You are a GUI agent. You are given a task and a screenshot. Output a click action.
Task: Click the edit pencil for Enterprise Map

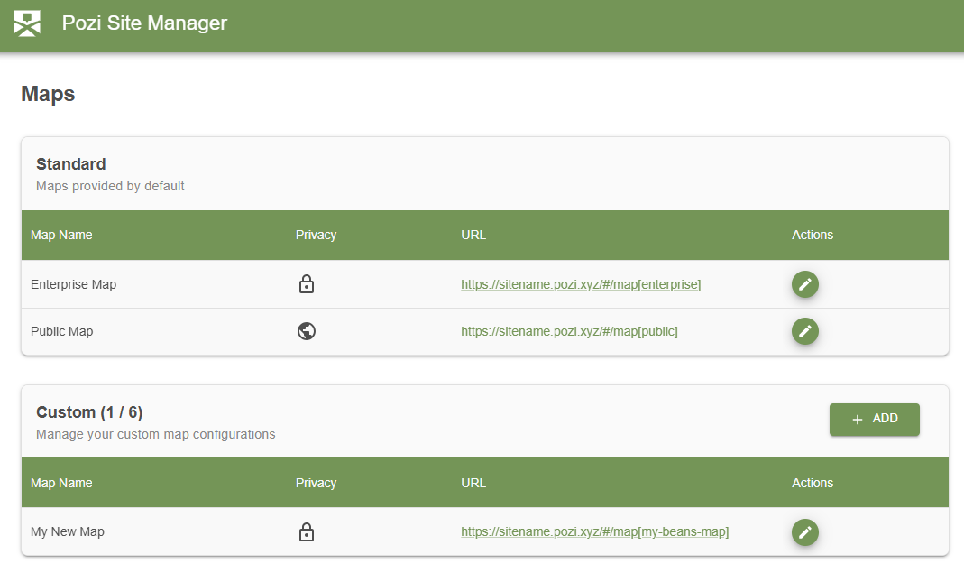pos(804,283)
